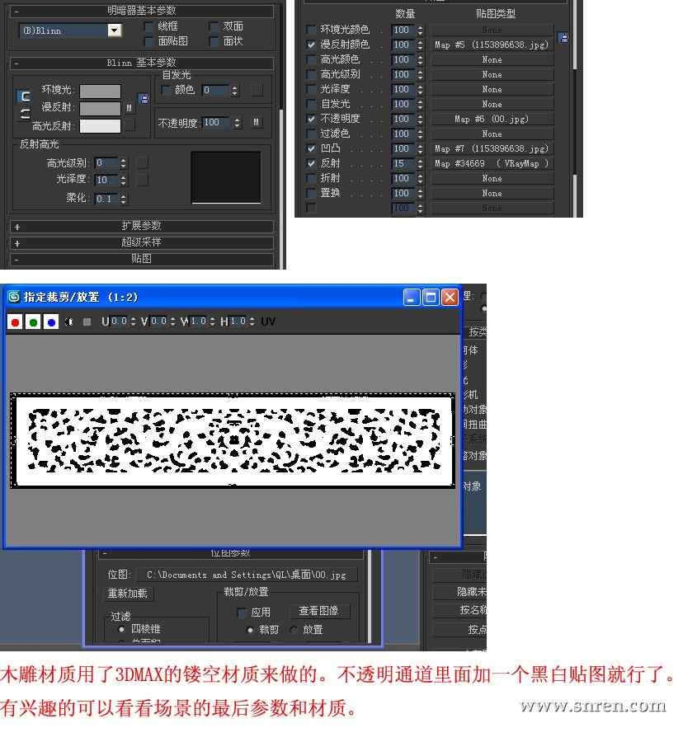This screenshot has width=683, height=742.
Task: Enable the apply (应用) crop checkbox
Action: pos(242,613)
